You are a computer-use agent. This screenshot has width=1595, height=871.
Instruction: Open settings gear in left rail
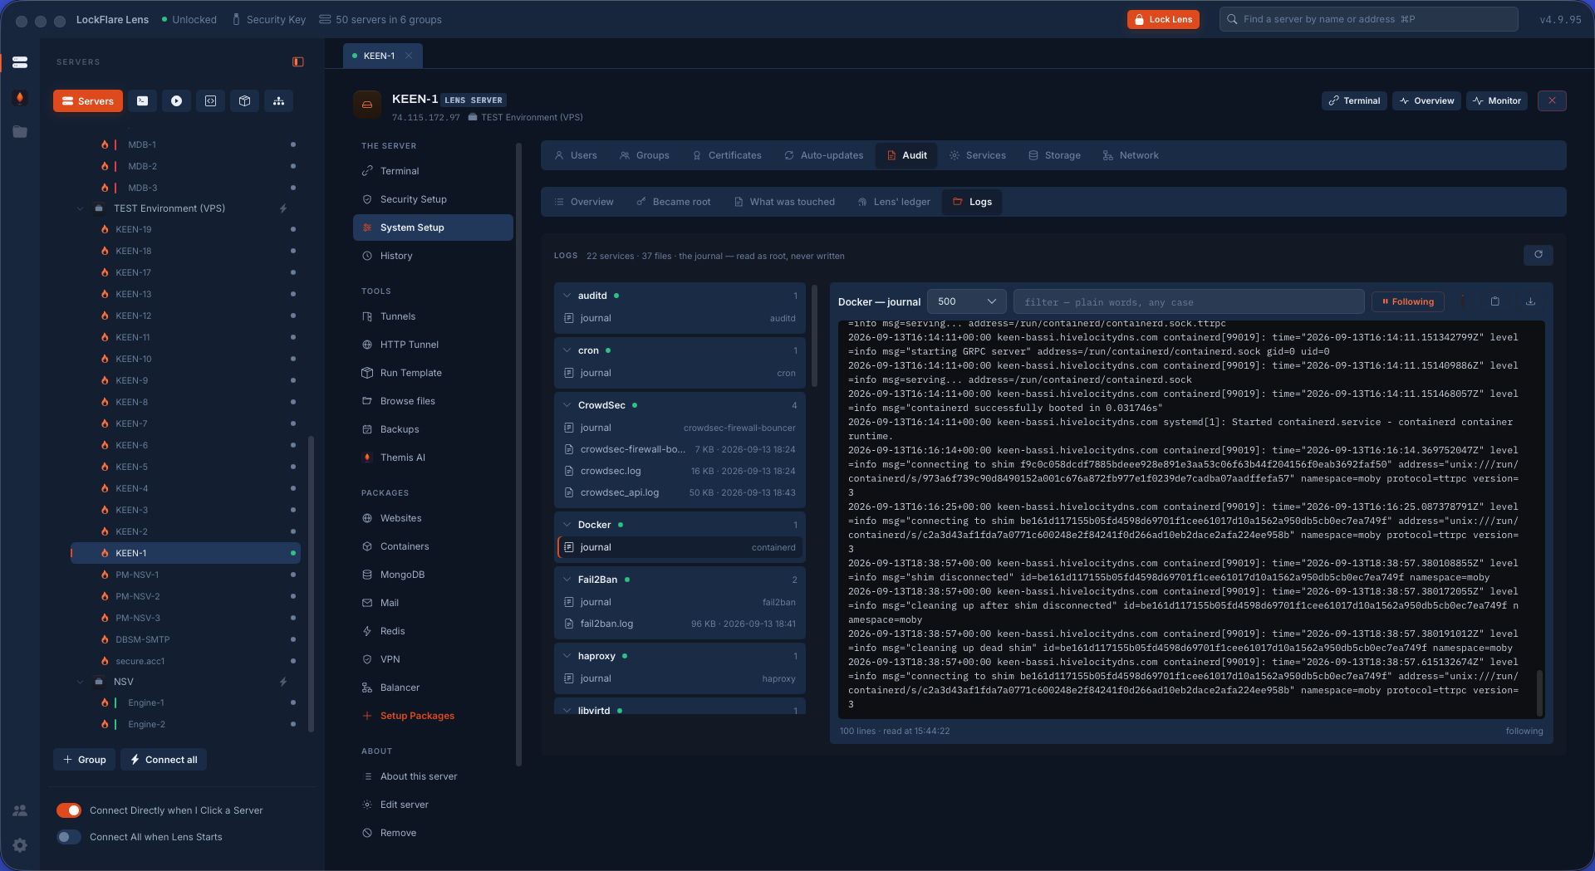[20, 845]
